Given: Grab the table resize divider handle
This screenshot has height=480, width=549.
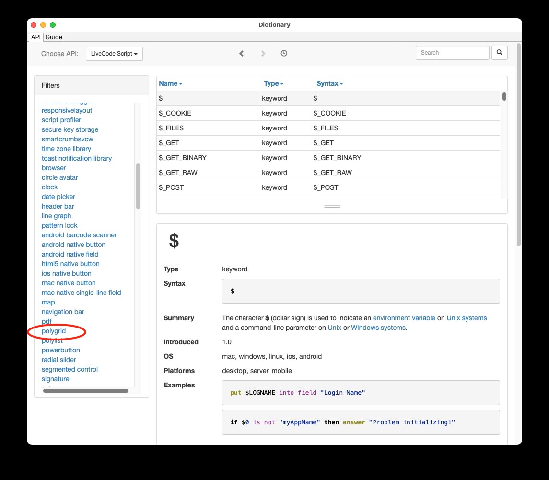Looking at the screenshot, I should (x=332, y=206).
